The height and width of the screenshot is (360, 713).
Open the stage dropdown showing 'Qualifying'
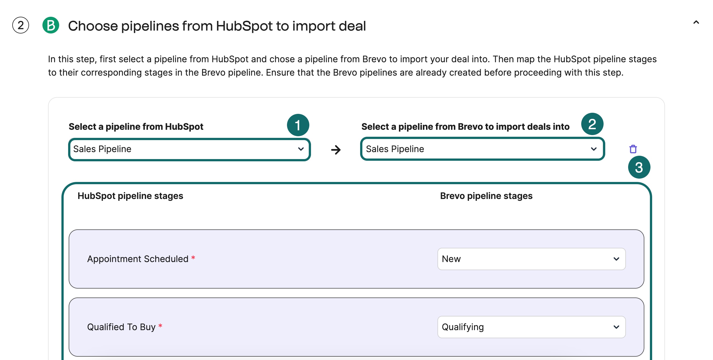pyautogui.click(x=531, y=327)
